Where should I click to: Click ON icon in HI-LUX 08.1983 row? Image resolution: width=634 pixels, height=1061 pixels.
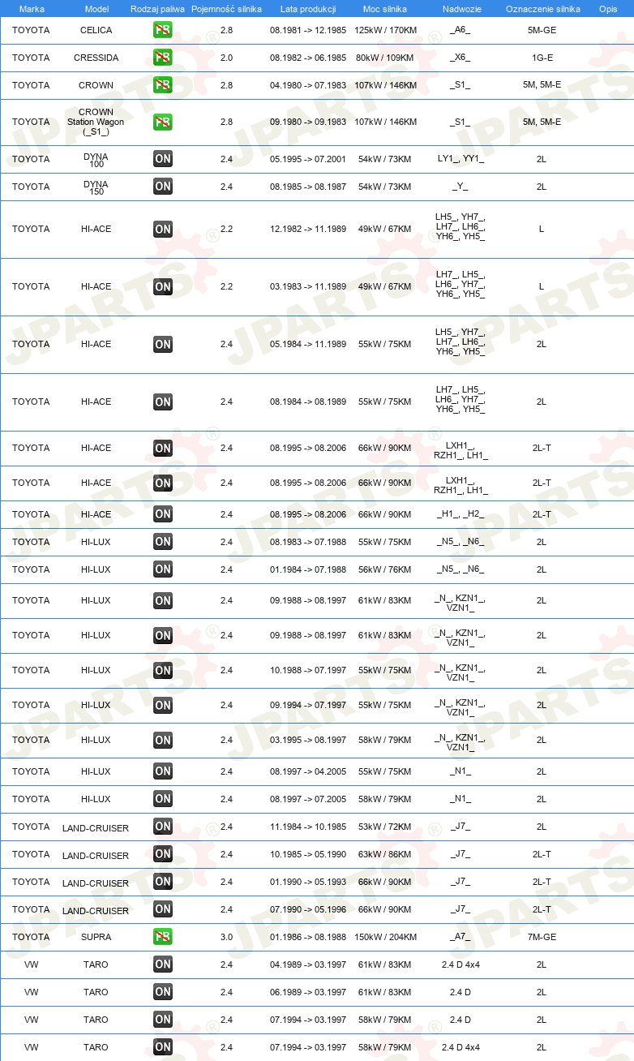pyautogui.click(x=163, y=542)
